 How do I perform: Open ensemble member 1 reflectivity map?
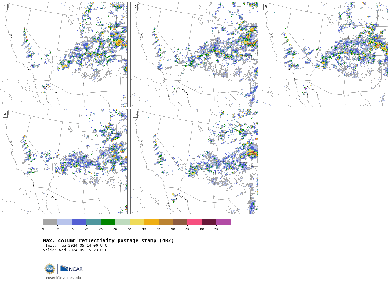[x=64, y=54]
